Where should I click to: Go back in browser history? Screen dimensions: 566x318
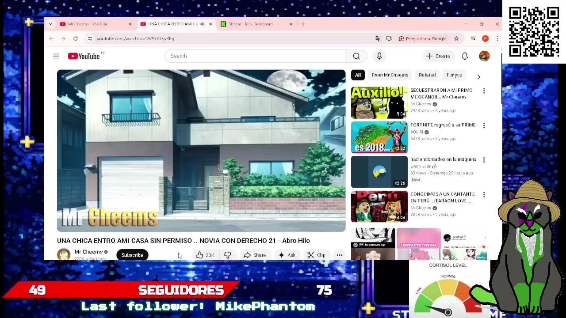coord(51,38)
